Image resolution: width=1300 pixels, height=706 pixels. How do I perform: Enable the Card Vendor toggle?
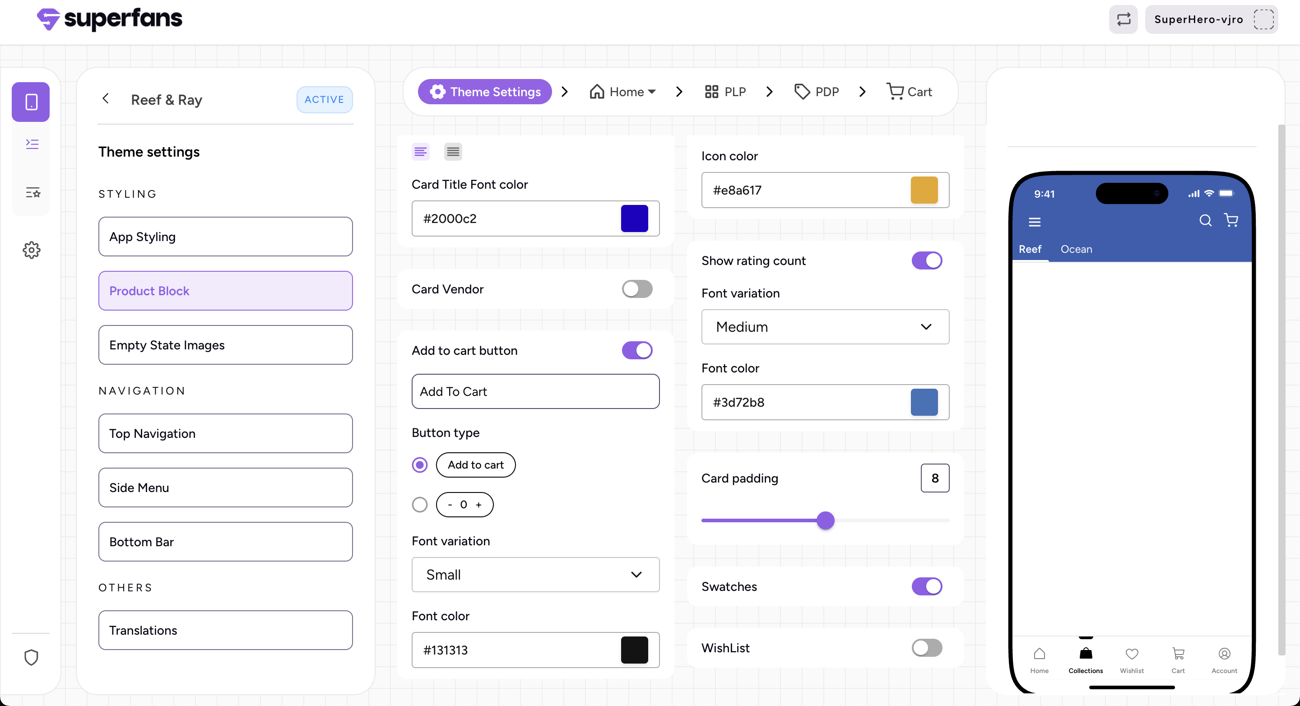tap(637, 289)
